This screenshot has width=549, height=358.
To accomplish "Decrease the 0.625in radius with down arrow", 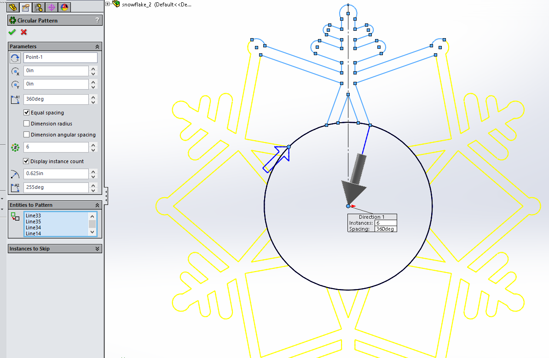I will tap(93, 176).
